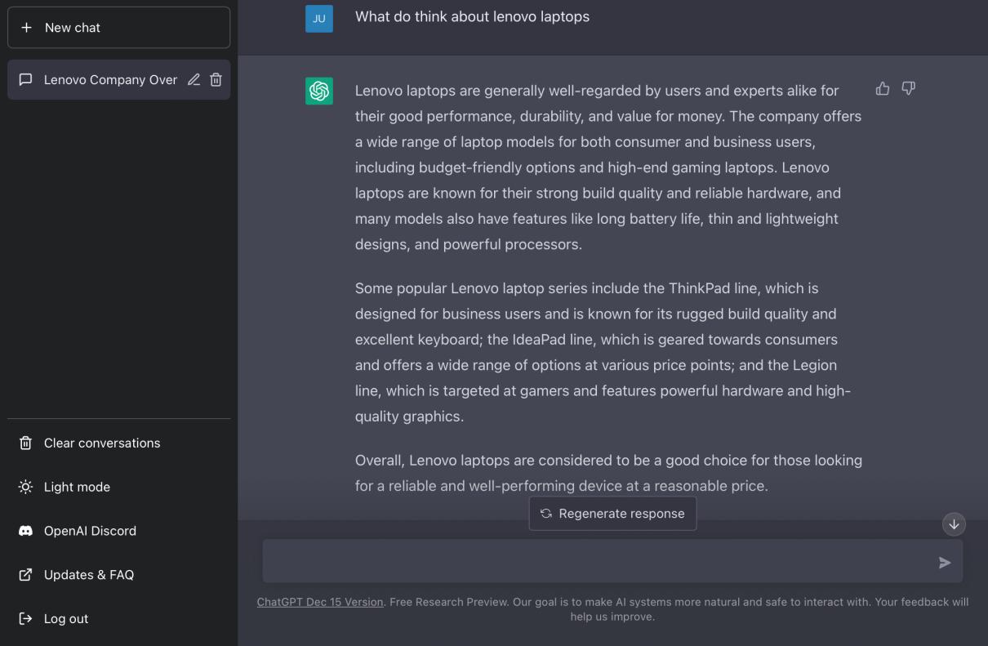Select Log out
This screenshot has height=646, width=988.
pyautogui.click(x=65, y=618)
